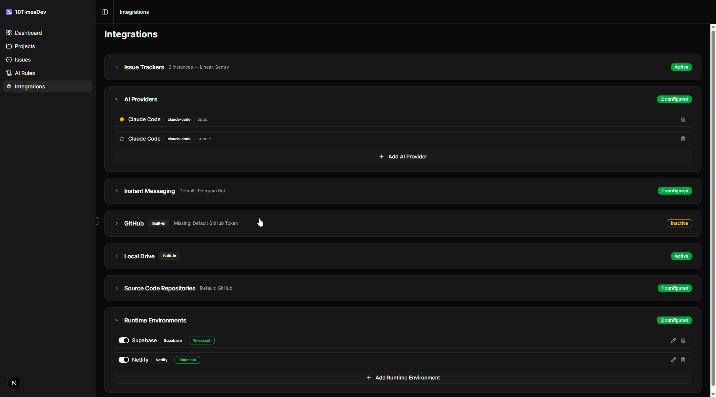
Task: Delete the Claude Code opus provider
Action: [683, 119]
